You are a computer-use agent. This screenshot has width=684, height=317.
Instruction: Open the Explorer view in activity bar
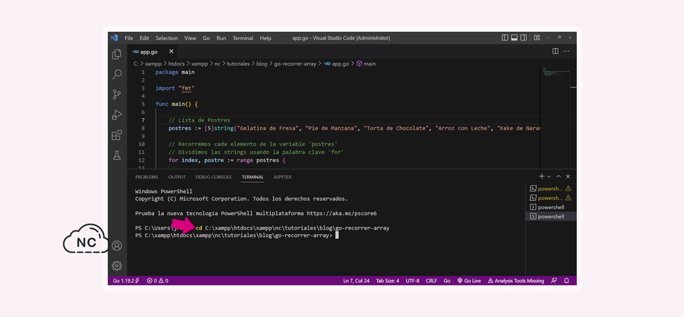tap(117, 54)
